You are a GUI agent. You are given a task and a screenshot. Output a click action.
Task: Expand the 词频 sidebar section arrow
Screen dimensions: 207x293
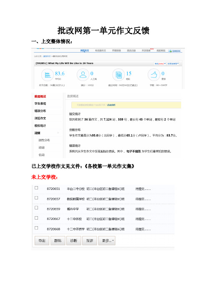click(58, 133)
